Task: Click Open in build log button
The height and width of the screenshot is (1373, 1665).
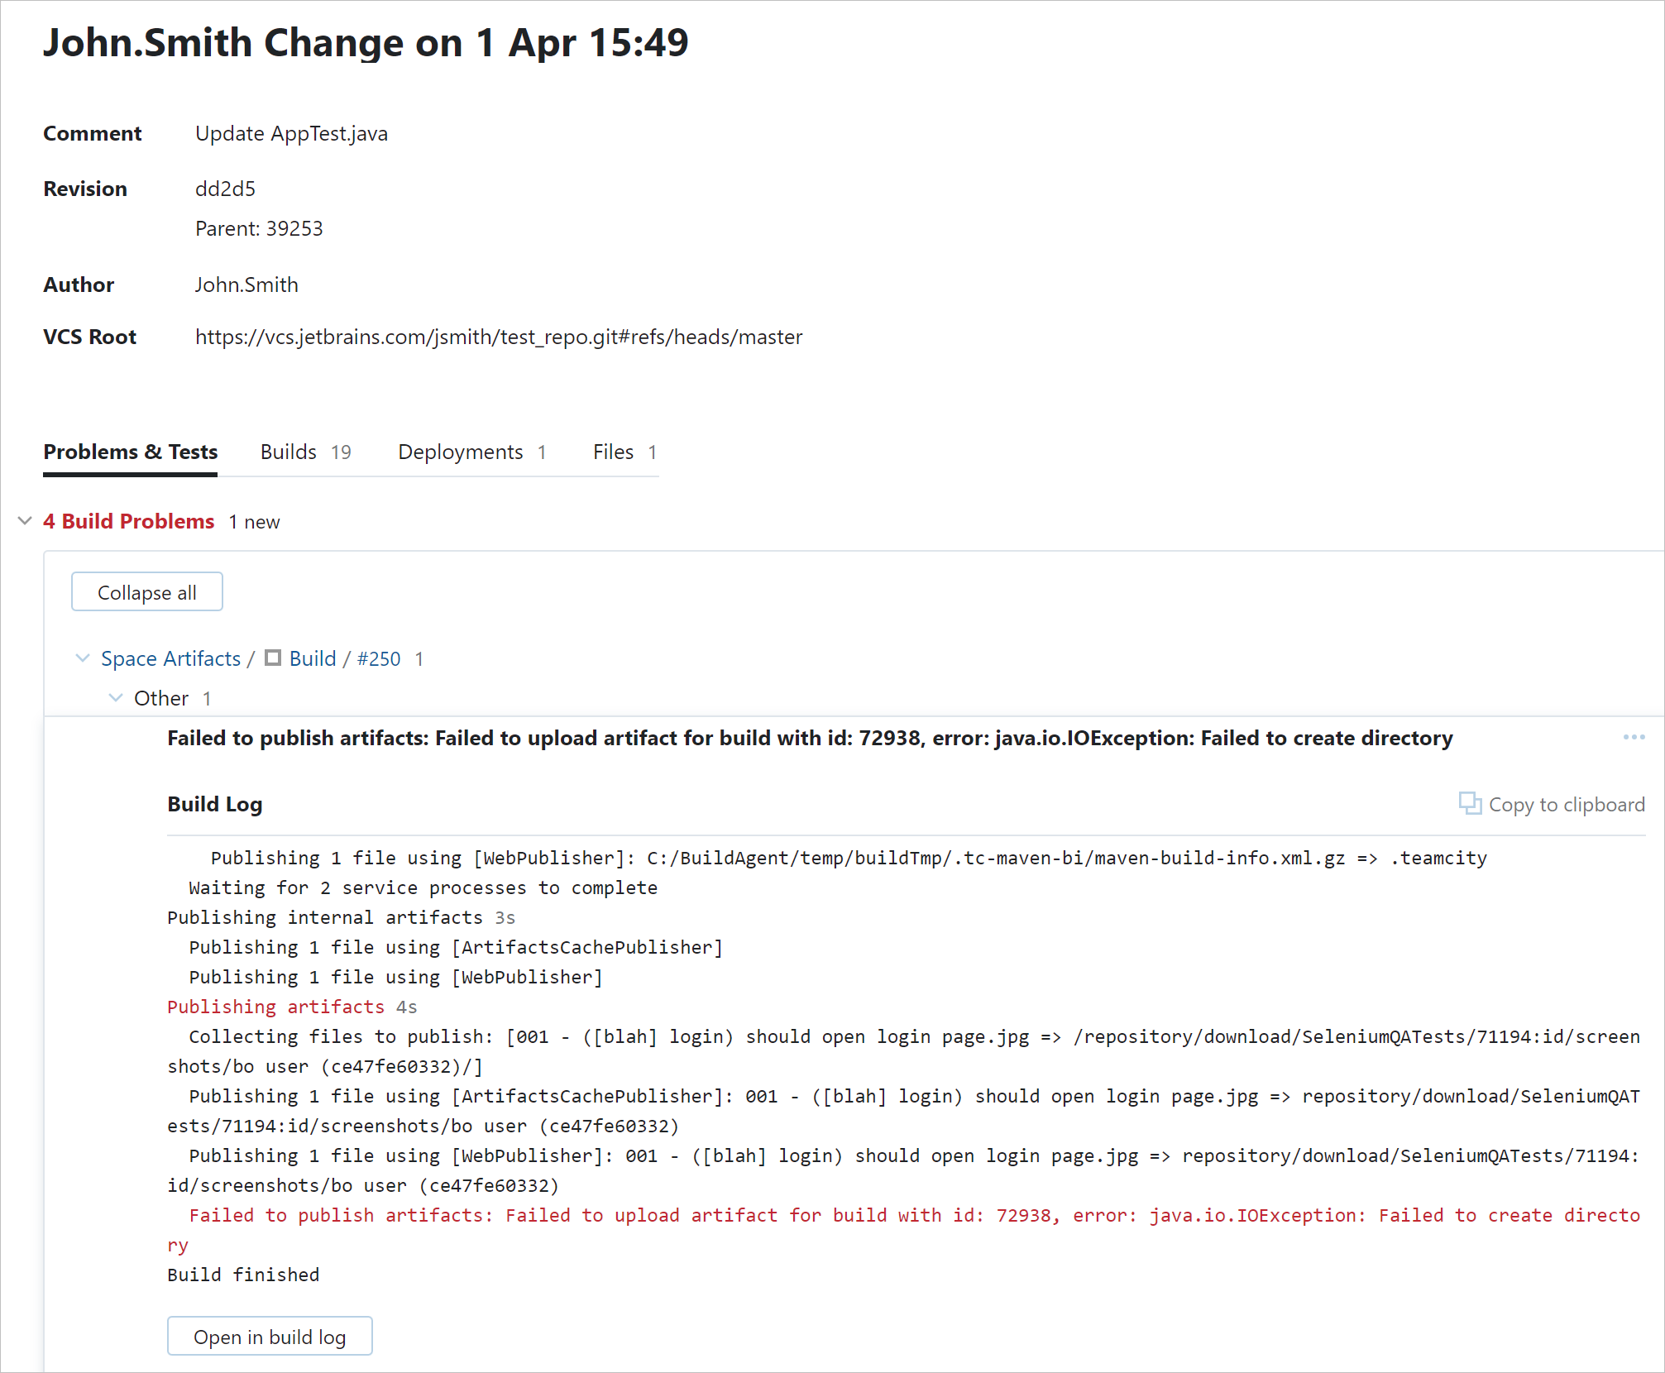Action: 270,1337
